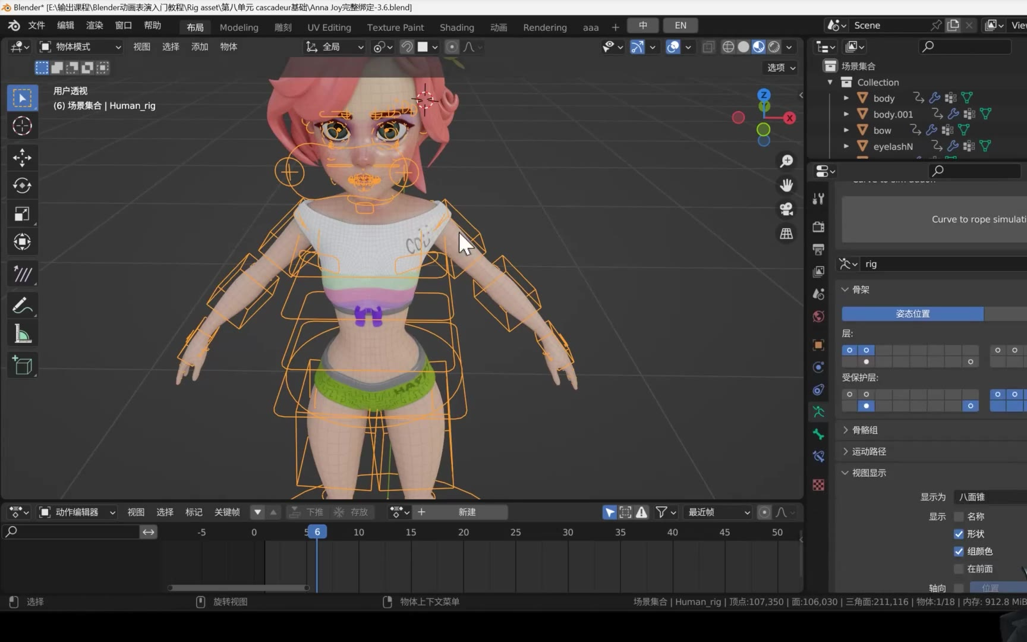Viewport: 1027px width, 642px height.
Task: Click the 选项 options button
Action: click(x=781, y=68)
